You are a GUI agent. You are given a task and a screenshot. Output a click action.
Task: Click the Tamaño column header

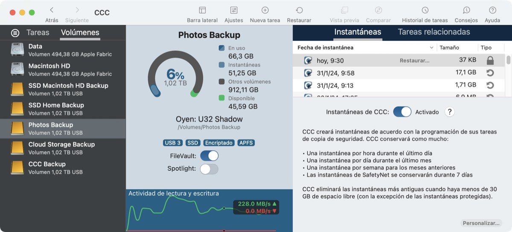pos(449,48)
